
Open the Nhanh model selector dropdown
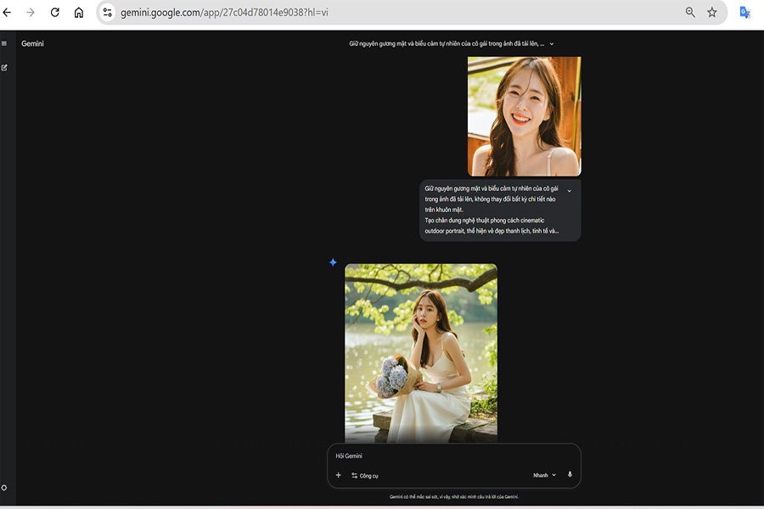pos(544,475)
